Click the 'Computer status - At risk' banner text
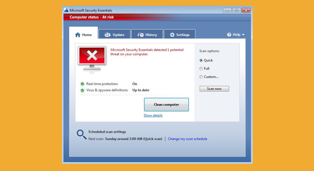Screen dimensions: 314x171 [x=92, y=17]
